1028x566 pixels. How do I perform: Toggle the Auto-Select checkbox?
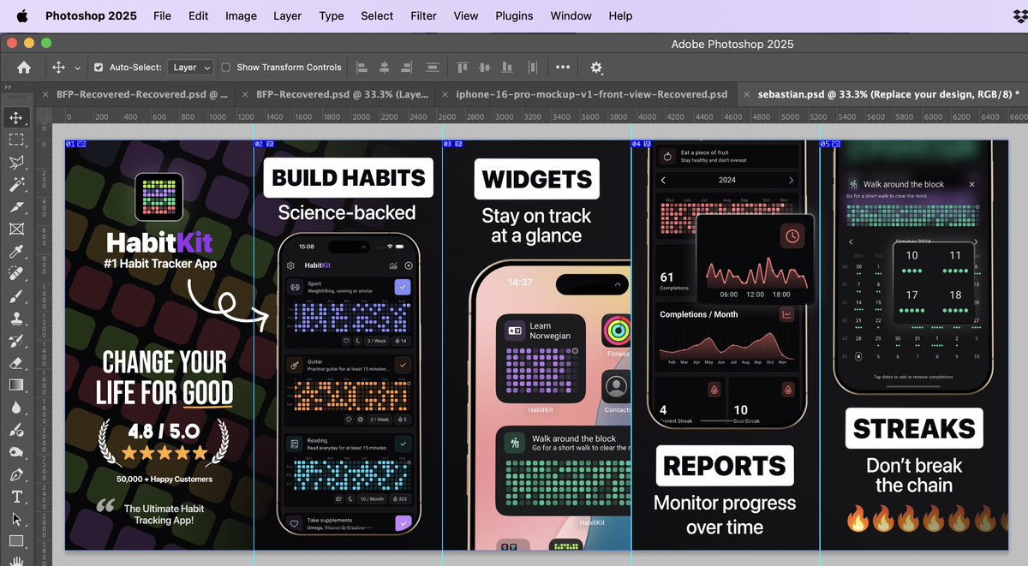click(99, 67)
